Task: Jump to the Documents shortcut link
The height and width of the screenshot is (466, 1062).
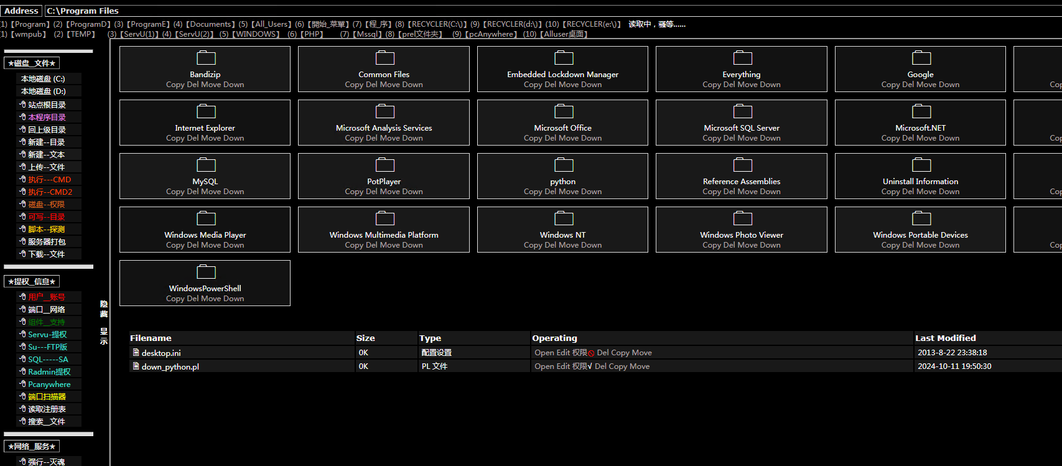Action: 210,24
